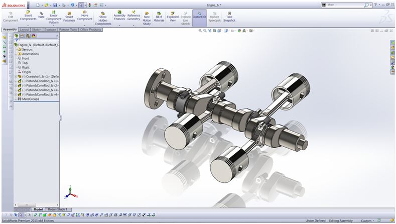
Task: Toggle Show Hidden Components
Action: point(103,19)
